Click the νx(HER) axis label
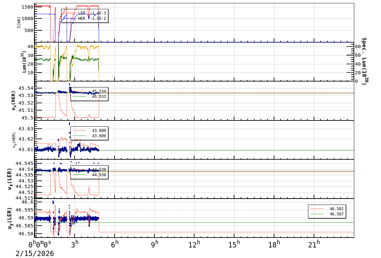This screenshot has height=258, width=381. pos(14,100)
